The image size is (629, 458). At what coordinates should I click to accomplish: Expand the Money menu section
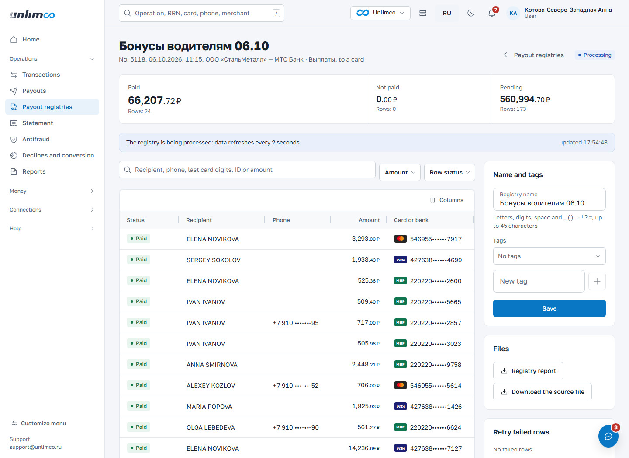(52, 191)
